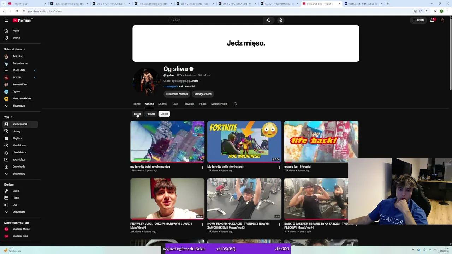The width and height of the screenshot is (452, 254).
Task: Switch to the 'Real Madryt - Profil klubu' browser tab
Action: [363, 4]
